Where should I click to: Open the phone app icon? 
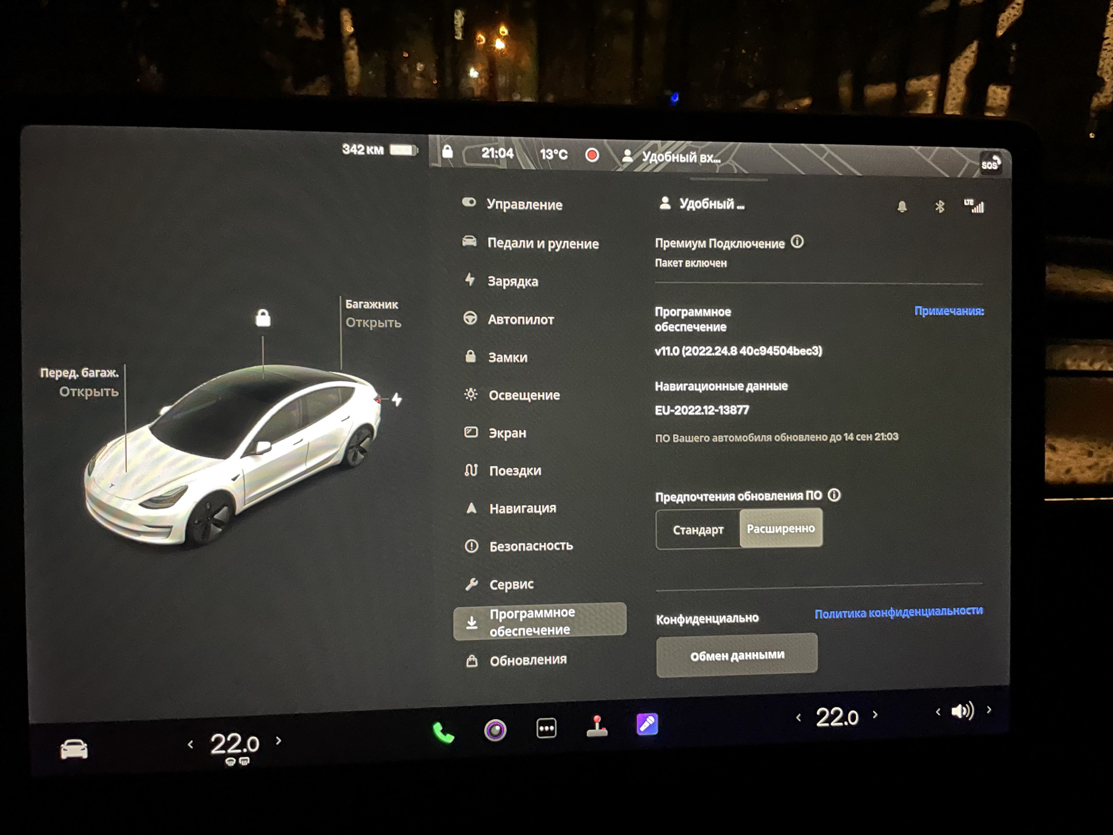point(443,733)
